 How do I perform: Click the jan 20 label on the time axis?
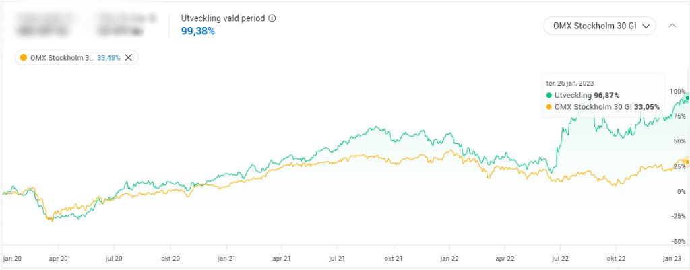[13, 258]
